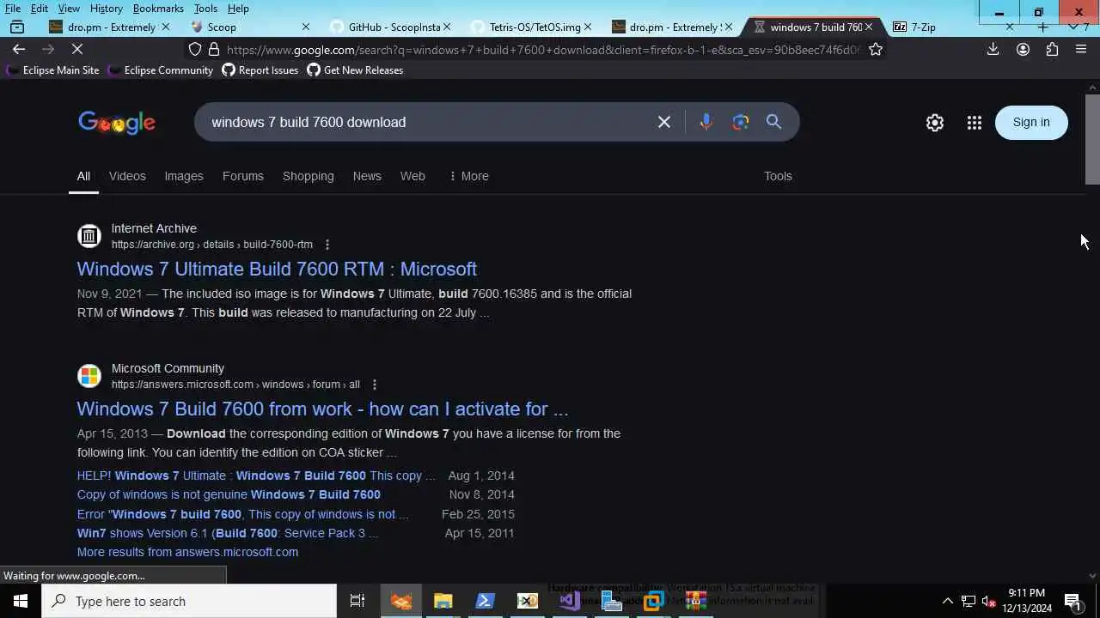Select the Videos results tab
This screenshot has height=618, width=1100.
pos(127,176)
